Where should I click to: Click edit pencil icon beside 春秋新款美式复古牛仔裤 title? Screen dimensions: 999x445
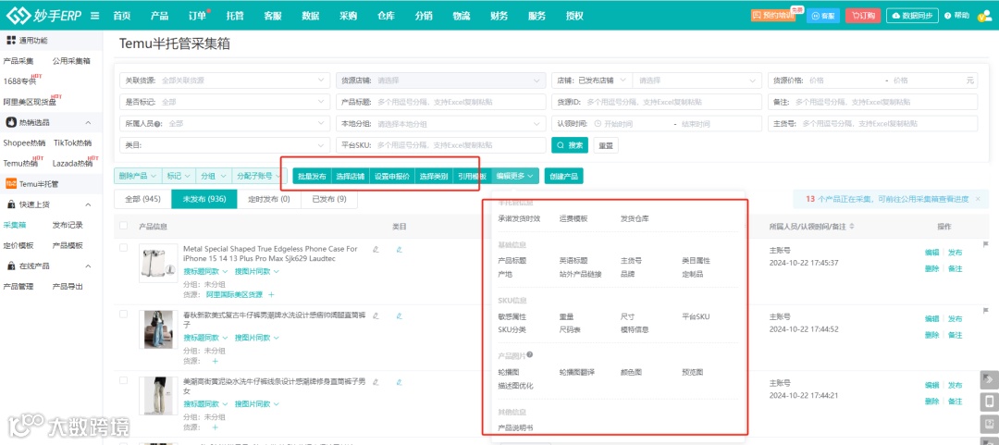click(x=376, y=315)
